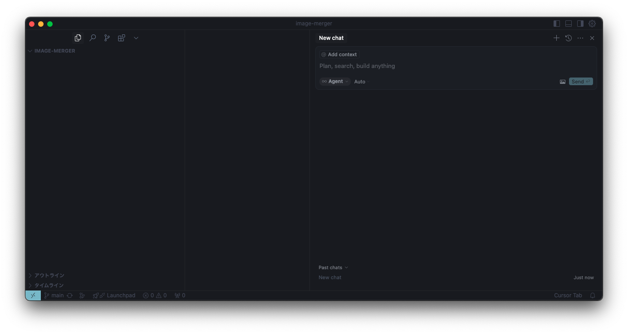Open notifications bell icon
Viewport: 628px width, 334px height.
[593, 295]
